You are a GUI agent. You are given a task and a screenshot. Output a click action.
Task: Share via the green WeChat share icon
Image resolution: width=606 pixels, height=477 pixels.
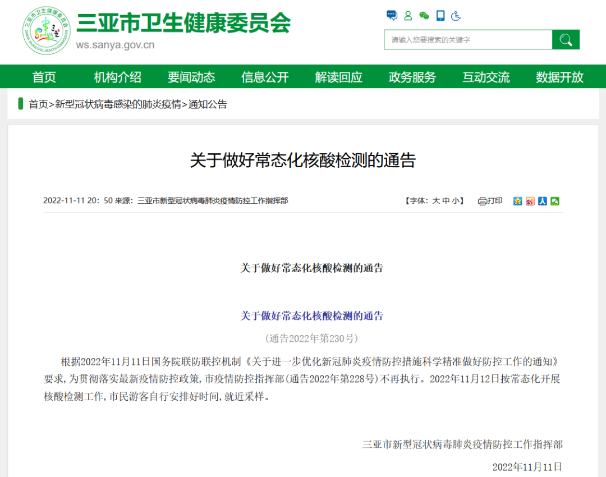[554, 201]
